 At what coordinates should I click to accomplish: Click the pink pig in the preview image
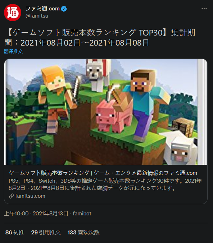tap(113, 116)
